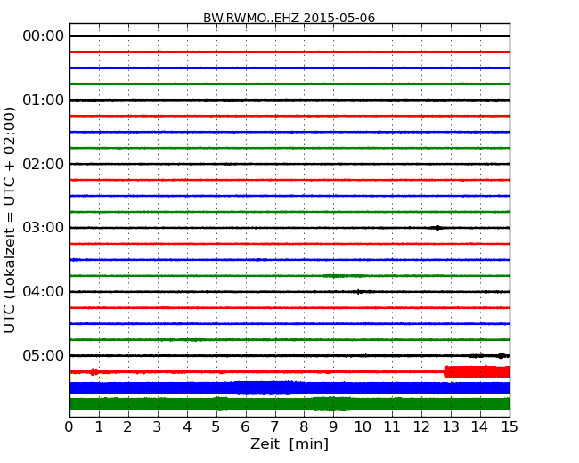Click the large red burst after 05:00

pos(477,372)
